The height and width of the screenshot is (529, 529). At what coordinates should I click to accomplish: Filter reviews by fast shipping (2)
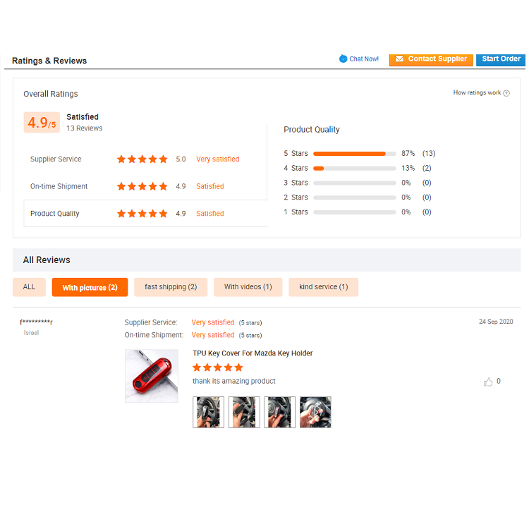[x=171, y=287]
